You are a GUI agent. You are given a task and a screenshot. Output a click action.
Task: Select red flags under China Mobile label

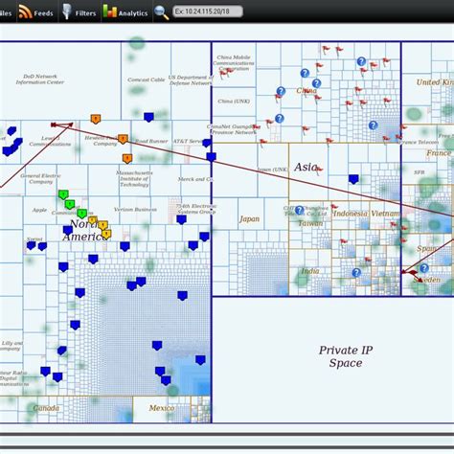coord(226,74)
